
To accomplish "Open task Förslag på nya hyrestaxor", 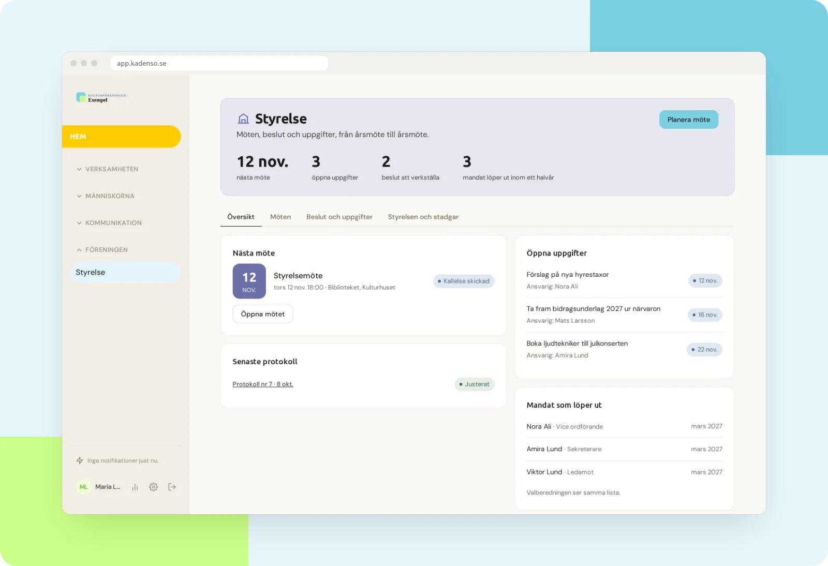I will pyautogui.click(x=568, y=275).
